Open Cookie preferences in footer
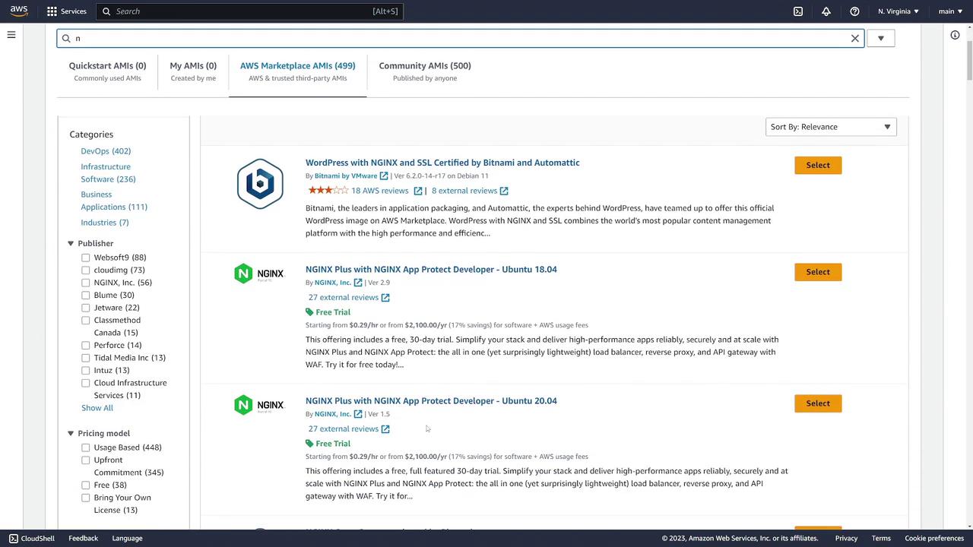Screen dimensions: 973x547 tap(934, 538)
